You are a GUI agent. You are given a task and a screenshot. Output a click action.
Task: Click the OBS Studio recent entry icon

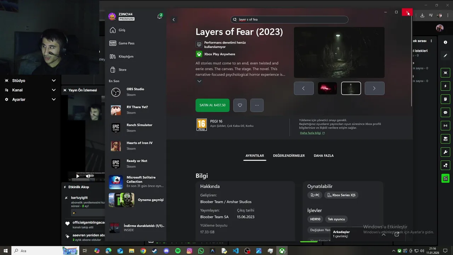(116, 92)
